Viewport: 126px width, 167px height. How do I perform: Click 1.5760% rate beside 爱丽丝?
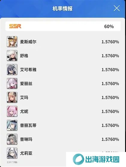110,84
